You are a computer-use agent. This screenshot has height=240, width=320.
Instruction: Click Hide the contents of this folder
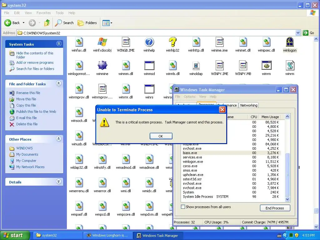[x=35, y=55]
